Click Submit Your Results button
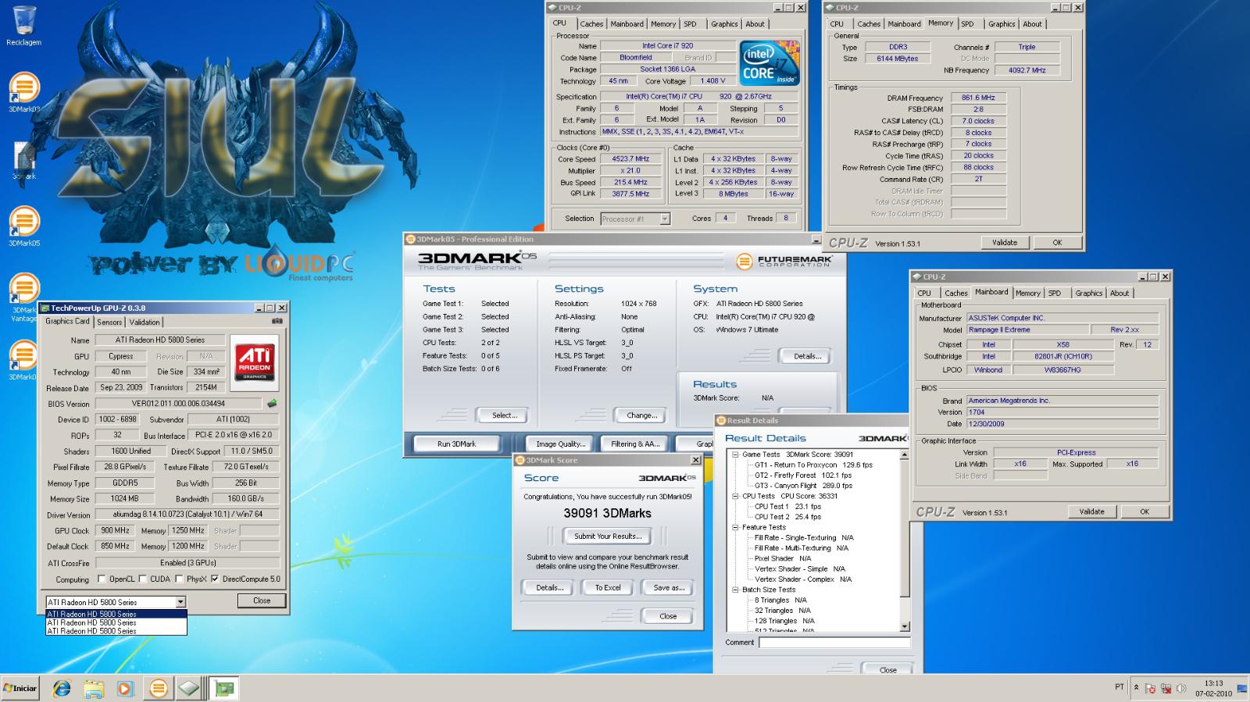 pos(608,536)
